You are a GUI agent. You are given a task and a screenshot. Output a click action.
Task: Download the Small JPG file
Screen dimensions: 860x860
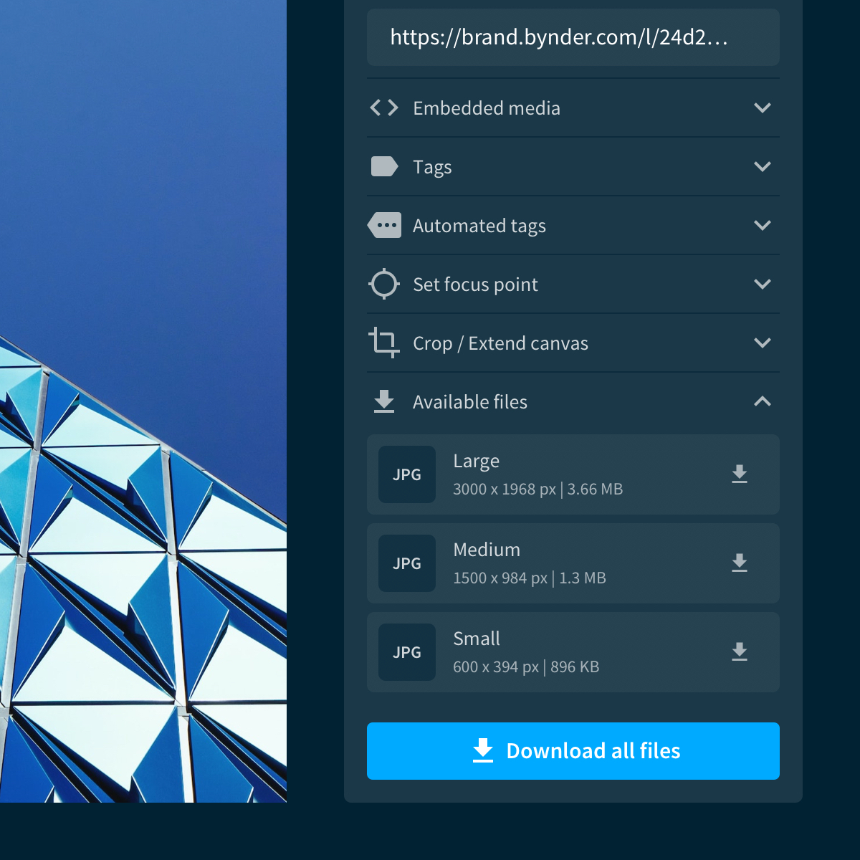click(740, 651)
